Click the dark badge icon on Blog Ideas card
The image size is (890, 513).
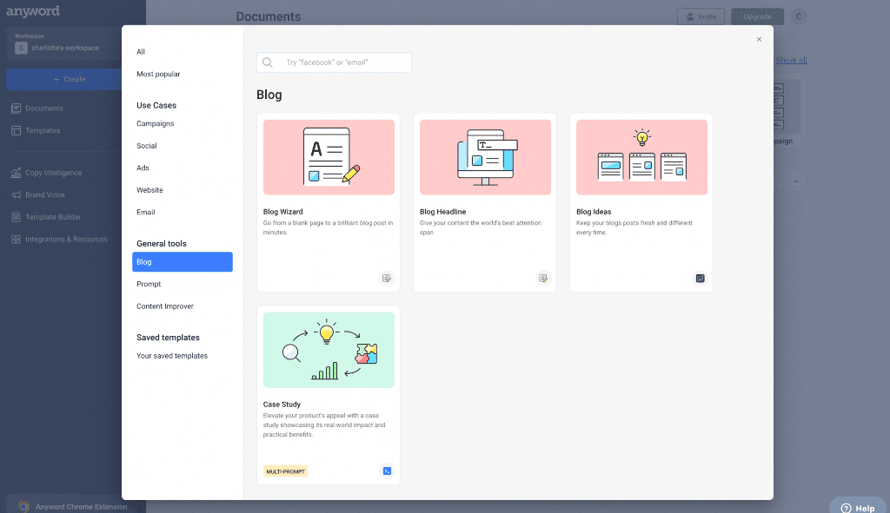point(700,279)
